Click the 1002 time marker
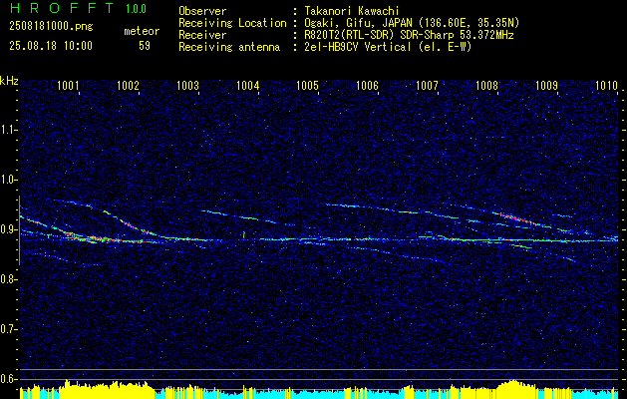 click(x=128, y=85)
